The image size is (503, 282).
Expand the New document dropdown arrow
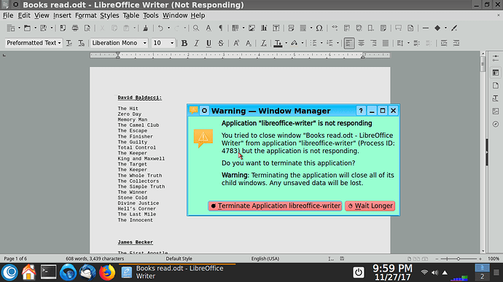pos(19,28)
